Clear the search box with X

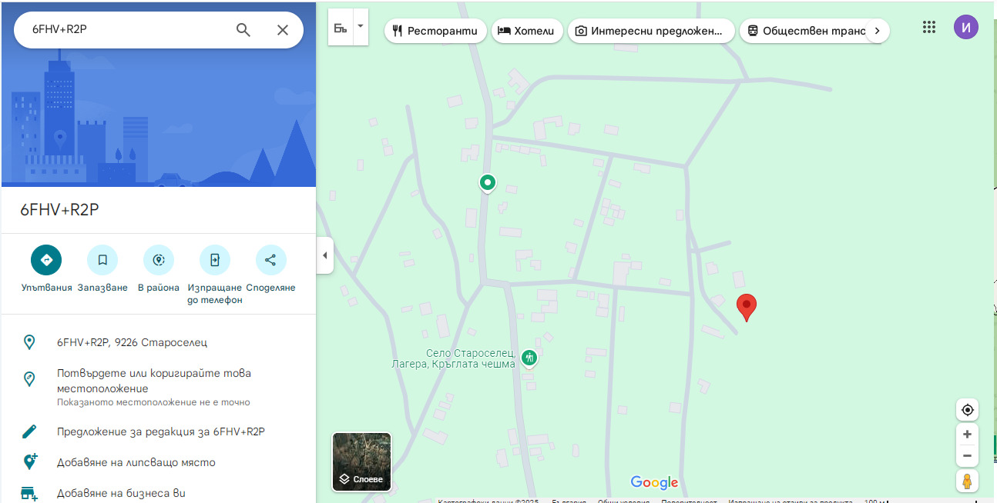[283, 30]
